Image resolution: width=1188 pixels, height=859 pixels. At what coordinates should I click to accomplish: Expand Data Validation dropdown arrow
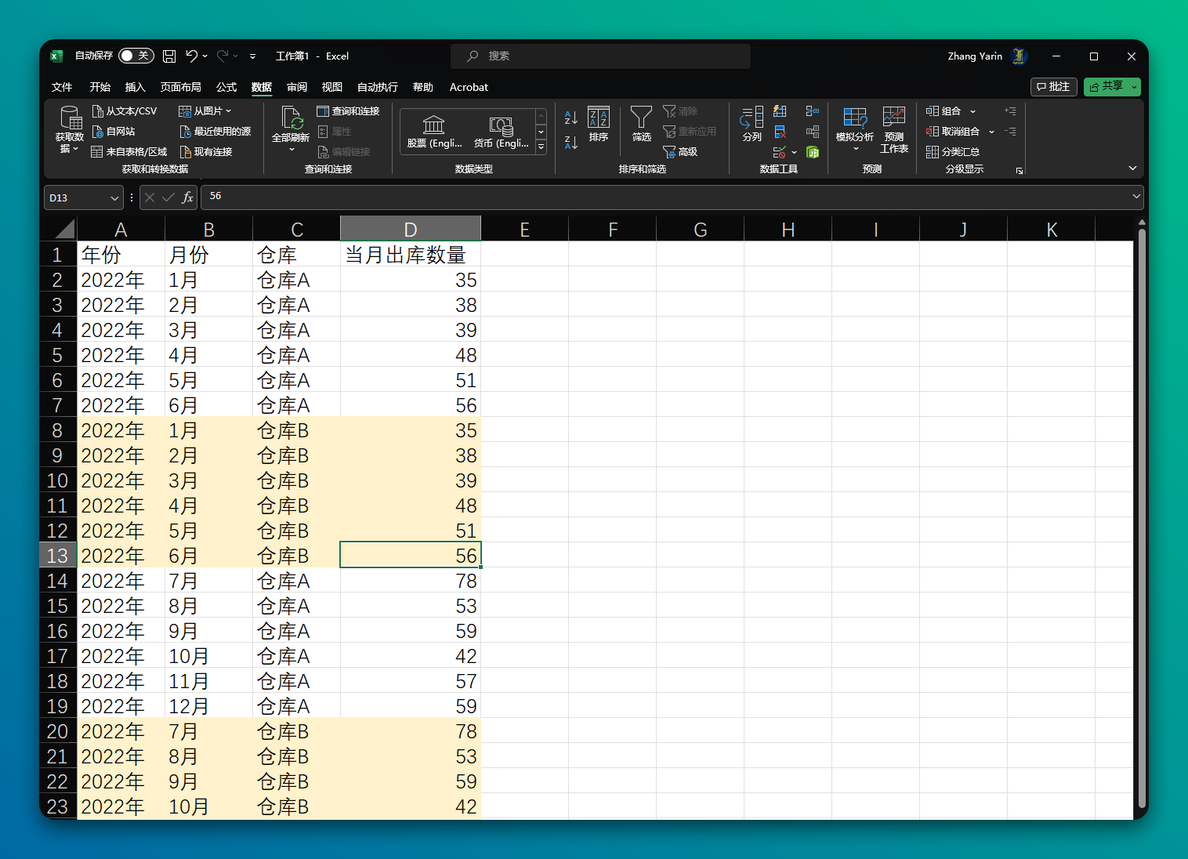point(794,152)
